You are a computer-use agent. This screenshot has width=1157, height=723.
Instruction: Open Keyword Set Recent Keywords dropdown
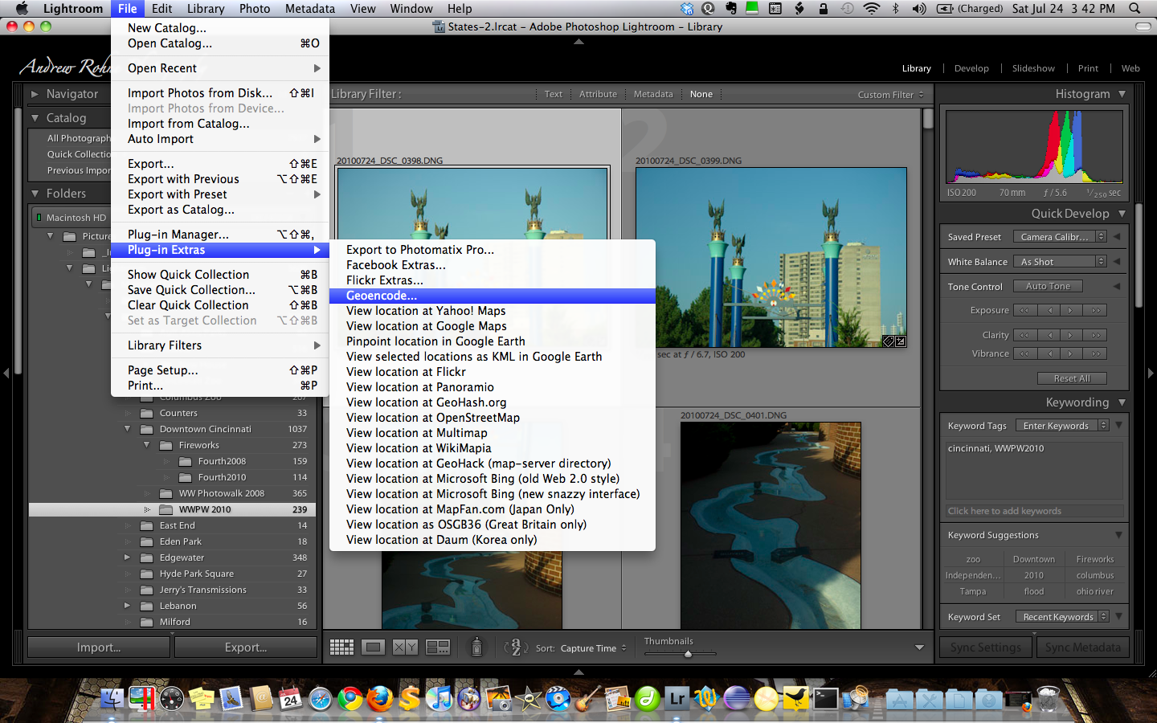[1062, 617]
